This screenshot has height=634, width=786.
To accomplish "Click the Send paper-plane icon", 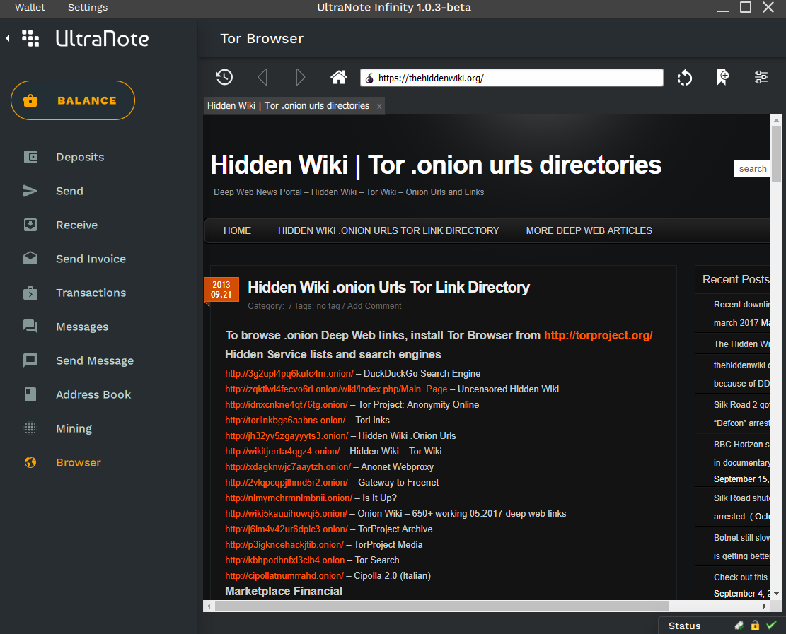I will click(x=30, y=191).
